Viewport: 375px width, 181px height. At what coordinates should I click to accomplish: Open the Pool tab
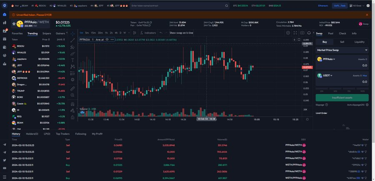tap(330, 34)
